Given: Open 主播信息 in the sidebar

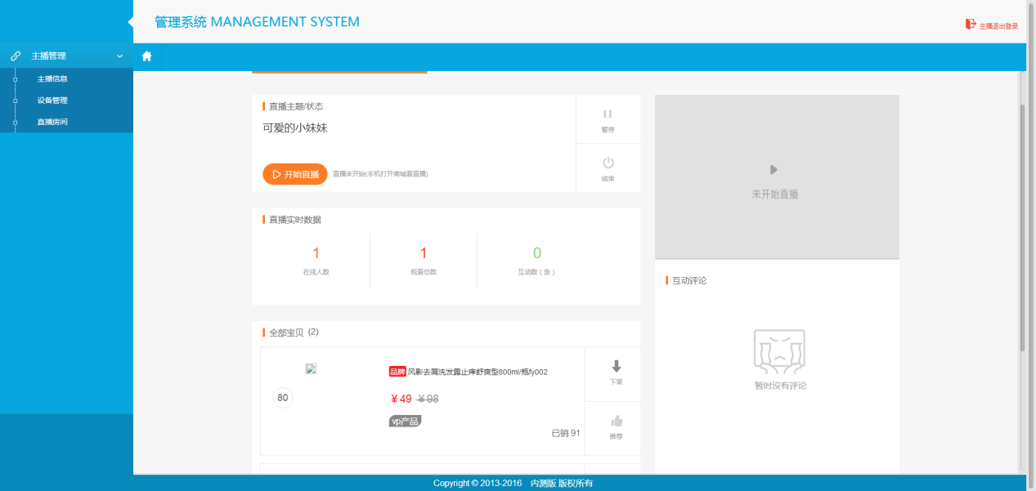Looking at the screenshot, I should 52,79.
